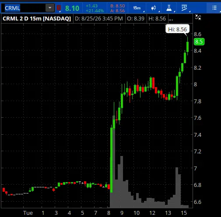Select the CRML symbol input field

24,8
